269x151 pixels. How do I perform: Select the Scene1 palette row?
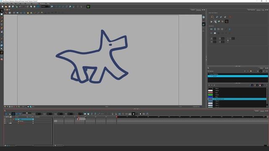coord(238,76)
